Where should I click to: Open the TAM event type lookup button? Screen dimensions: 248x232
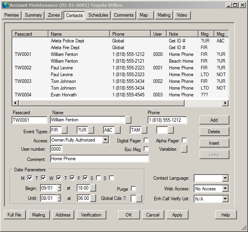pyautogui.click(x=144, y=130)
